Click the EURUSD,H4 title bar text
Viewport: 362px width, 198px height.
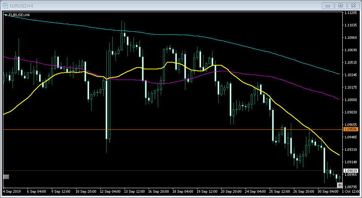tap(22, 6)
